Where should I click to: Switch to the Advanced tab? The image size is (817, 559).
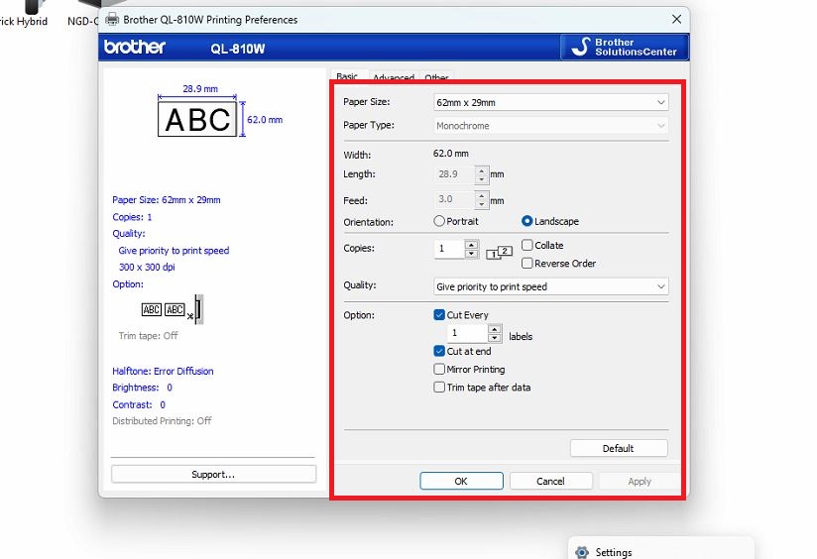click(394, 77)
